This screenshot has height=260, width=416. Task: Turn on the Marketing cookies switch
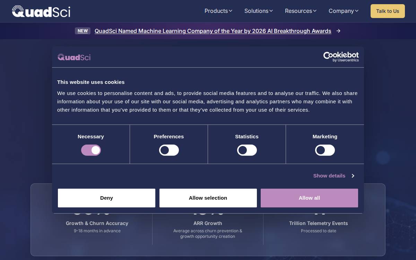tap(325, 150)
